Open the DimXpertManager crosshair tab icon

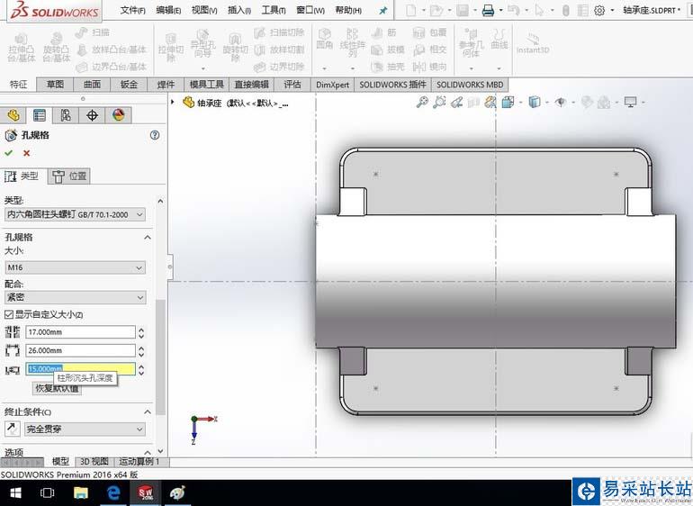92,115
